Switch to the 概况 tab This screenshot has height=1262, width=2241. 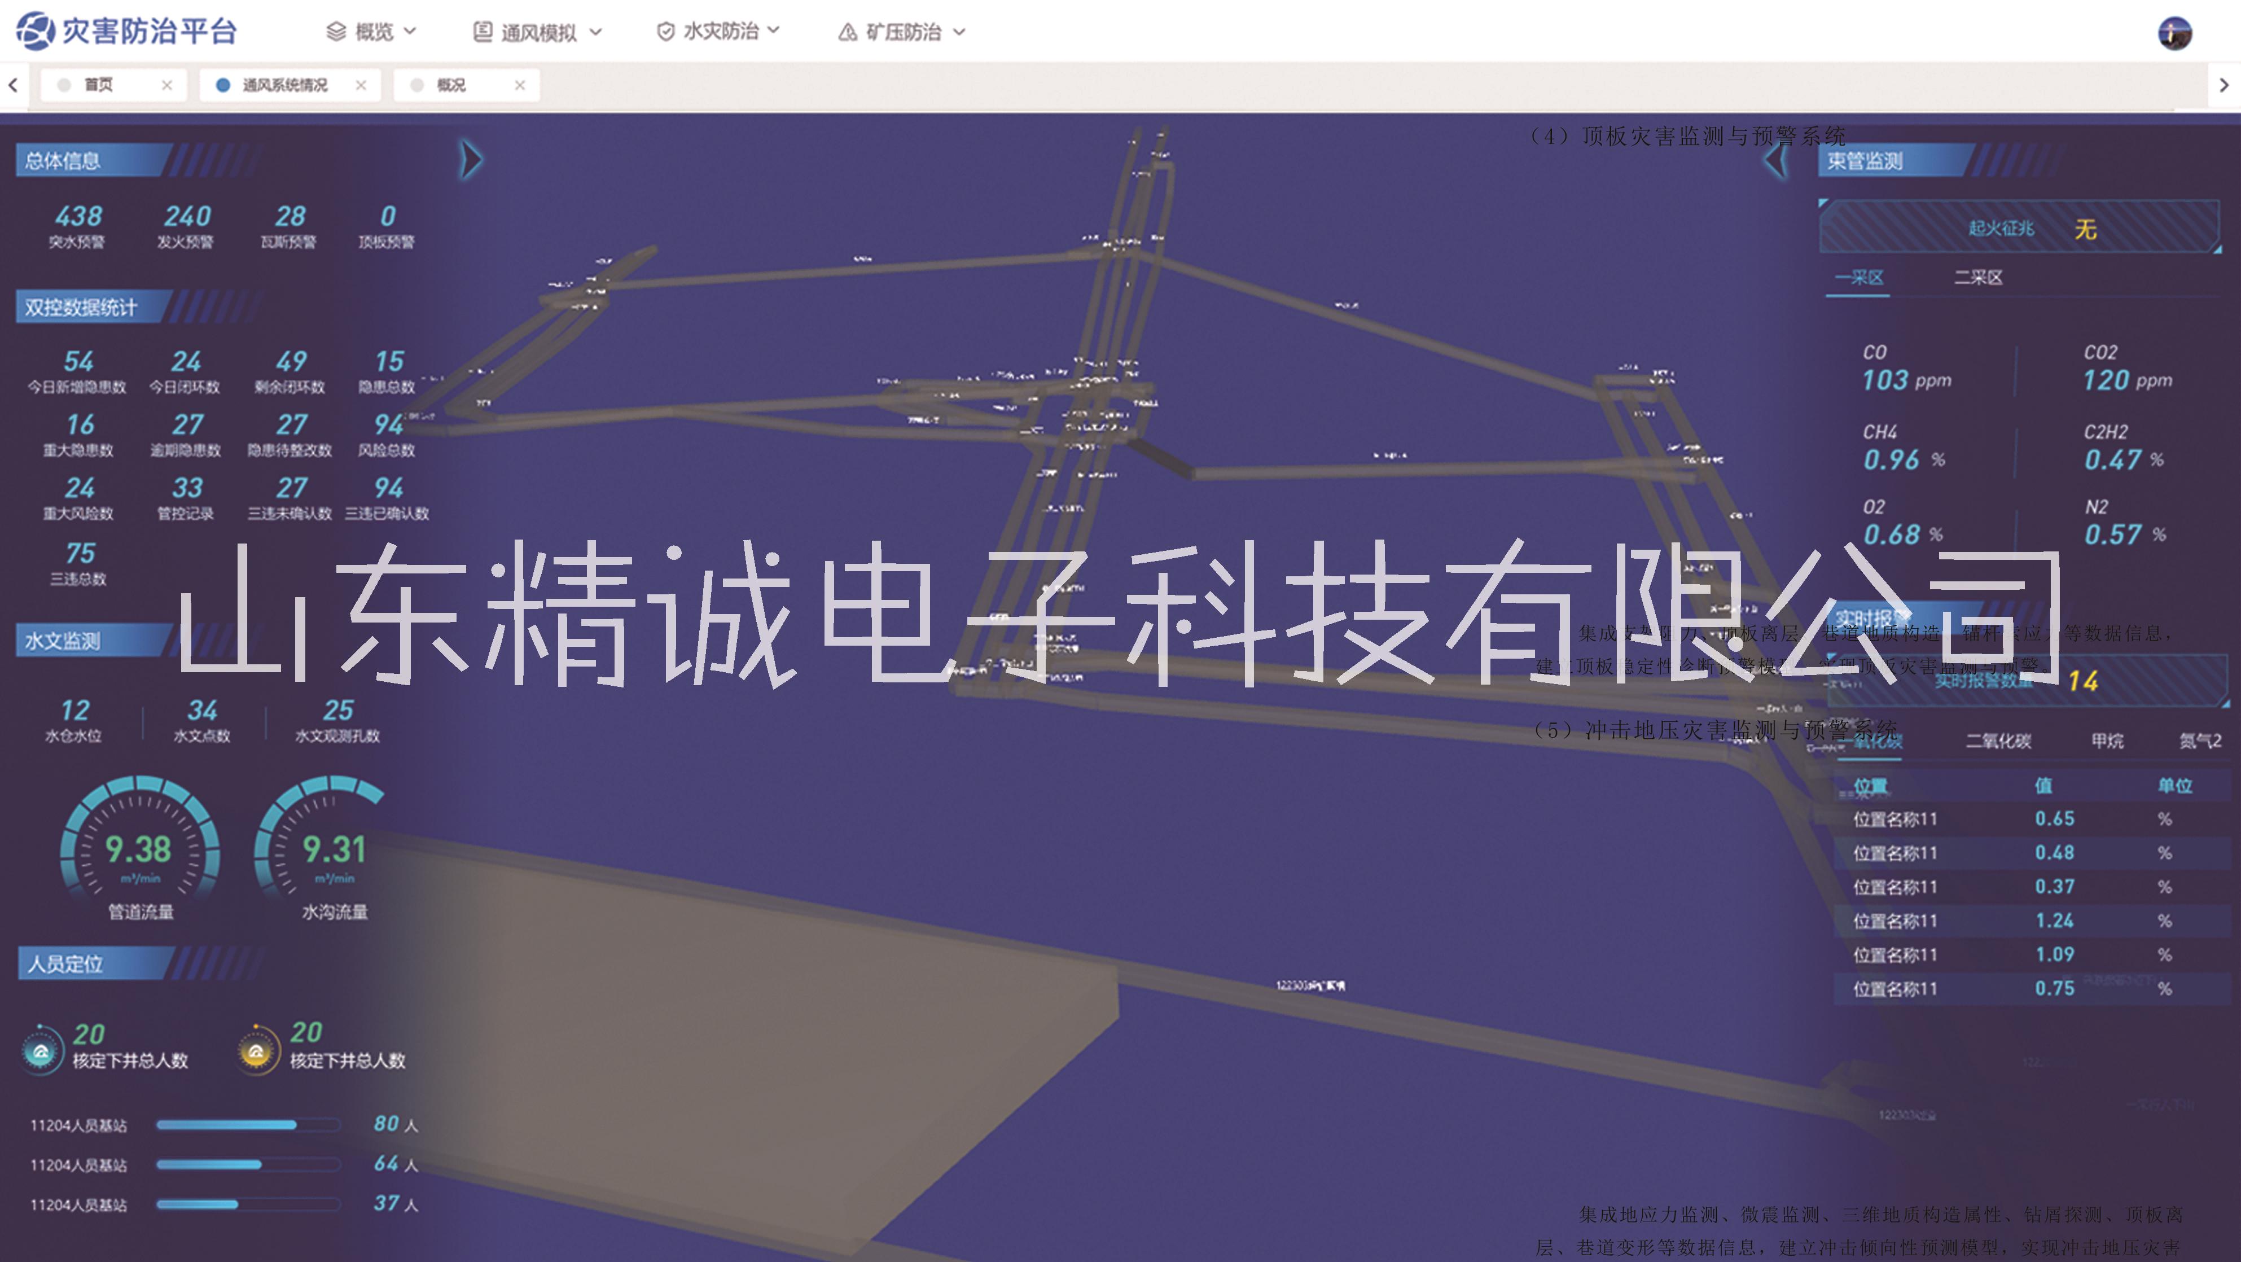tap(467, 85)
